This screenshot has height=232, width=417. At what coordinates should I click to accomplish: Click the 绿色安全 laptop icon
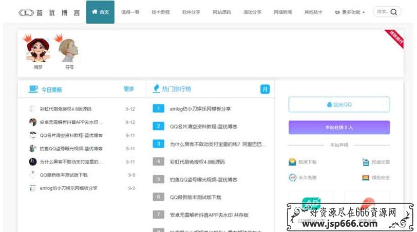pos(366,177)
